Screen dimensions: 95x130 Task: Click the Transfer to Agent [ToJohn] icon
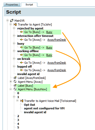tap(15, 25)
